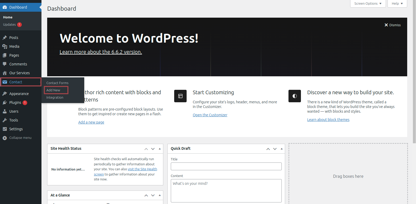
Task: Click the Media icon in sidebar
Action: coord(5,46)
